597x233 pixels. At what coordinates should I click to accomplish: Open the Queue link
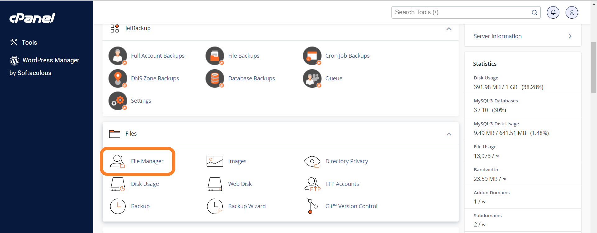click(334, 78)
